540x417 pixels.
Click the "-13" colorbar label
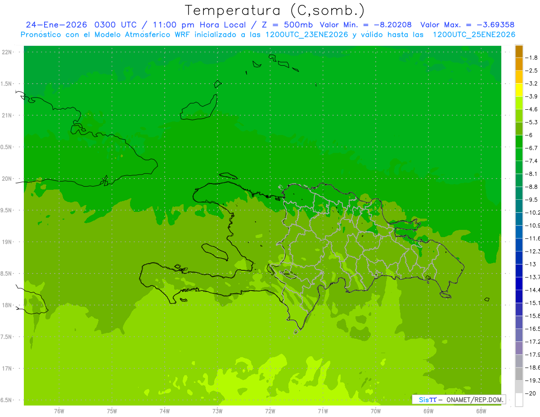click(530, 264)
